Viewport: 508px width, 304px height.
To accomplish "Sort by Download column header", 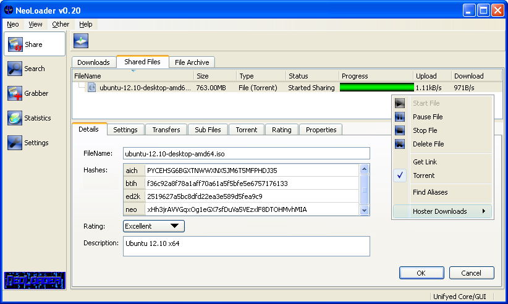I will pos(476,76).
